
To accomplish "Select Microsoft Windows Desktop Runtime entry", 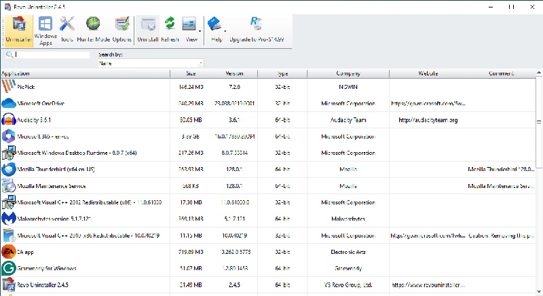I will pos(77,153).
